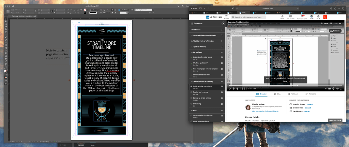This screenshot has height=147, width=349.
Task: Open LinkedIn Learning Notifications bell
Action: pyautogui.click(x=302, y=17)
